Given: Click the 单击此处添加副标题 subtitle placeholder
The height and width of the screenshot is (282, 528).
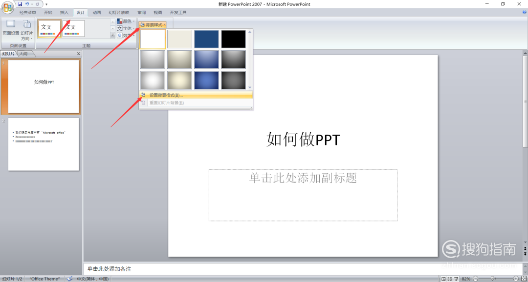Looking at the screenshot, I should click(303, 195).
